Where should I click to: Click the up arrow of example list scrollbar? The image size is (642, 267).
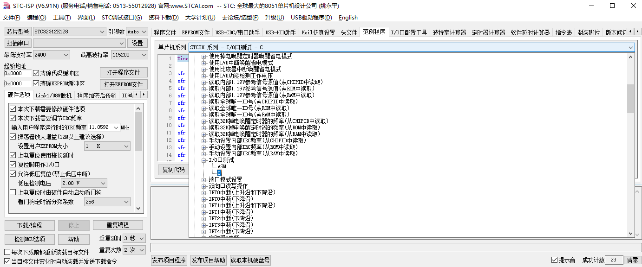point(630,57)
